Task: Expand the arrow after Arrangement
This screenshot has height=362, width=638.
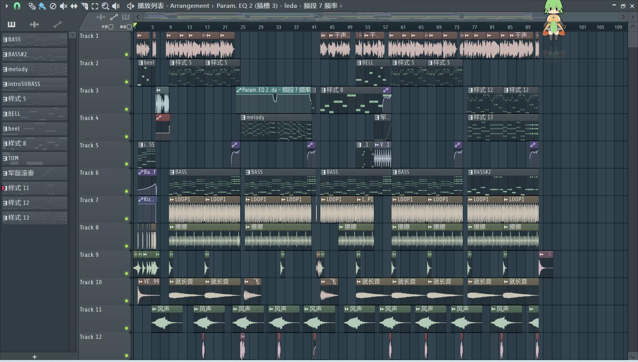Action: 213,6
